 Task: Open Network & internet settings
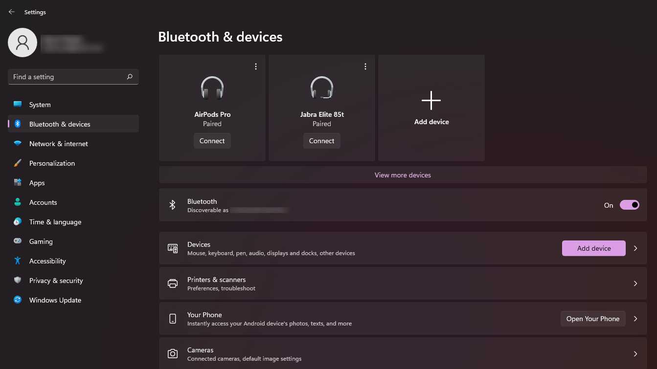pyautogui.click(x=59, y=144)
